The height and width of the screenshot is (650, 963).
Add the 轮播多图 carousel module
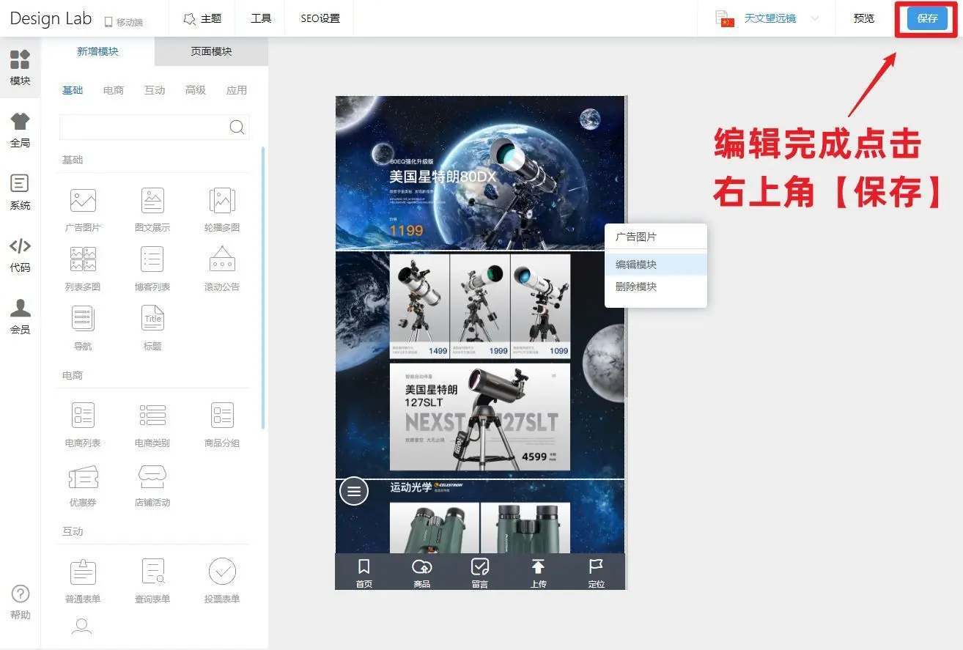[222, 210]
